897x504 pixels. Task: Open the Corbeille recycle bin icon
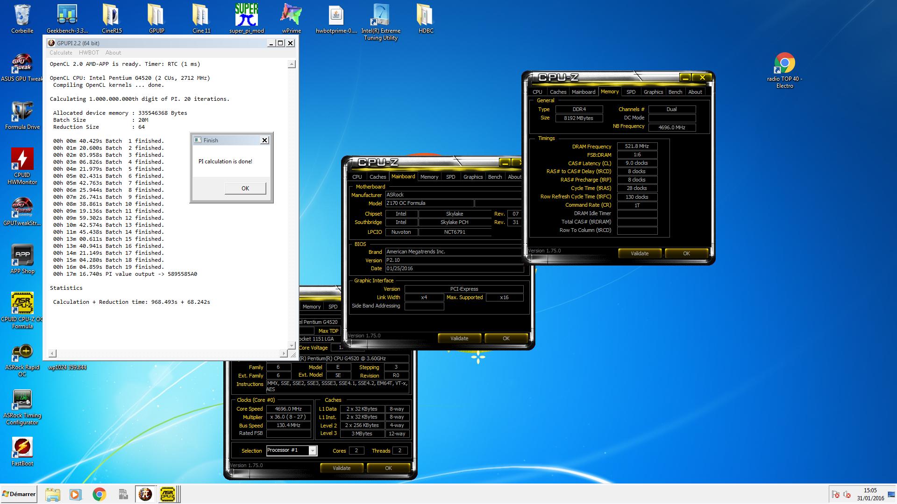(x=22, y=18)
